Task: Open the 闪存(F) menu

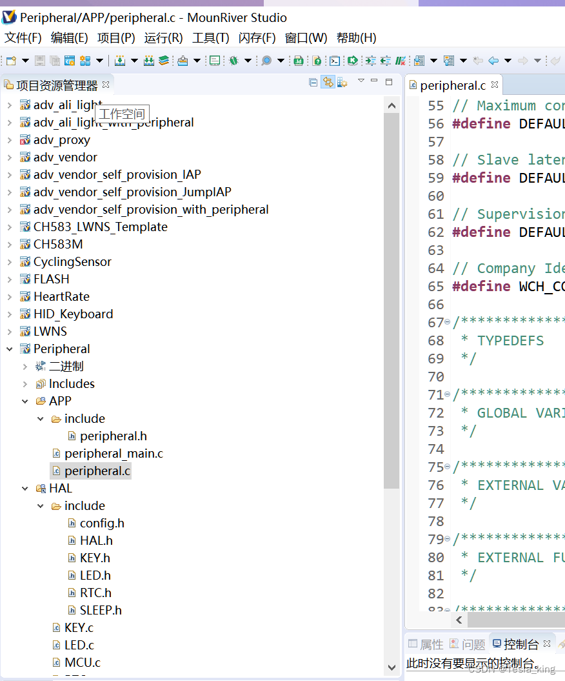Action: point(257,38)
